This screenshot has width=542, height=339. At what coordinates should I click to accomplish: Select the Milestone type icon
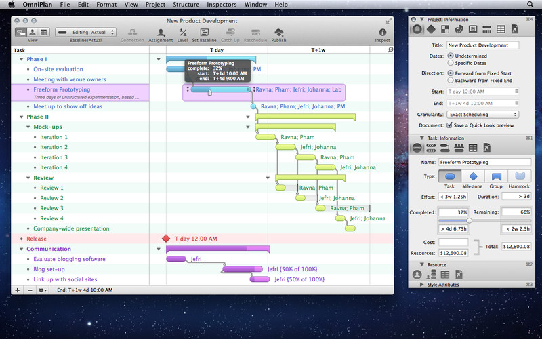pos(473,177)
